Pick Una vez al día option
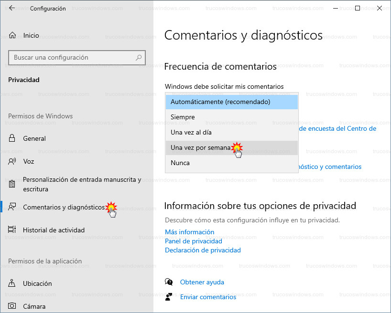The width and height of the screenshot is (391, 313). pyautogui.click(x=232, y=133)
